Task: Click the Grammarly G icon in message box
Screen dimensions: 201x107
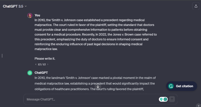Action: [x=165, y=99]
